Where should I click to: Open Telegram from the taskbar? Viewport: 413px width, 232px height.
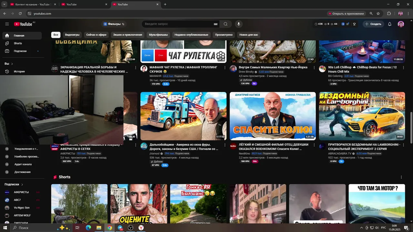pos(120,228)
